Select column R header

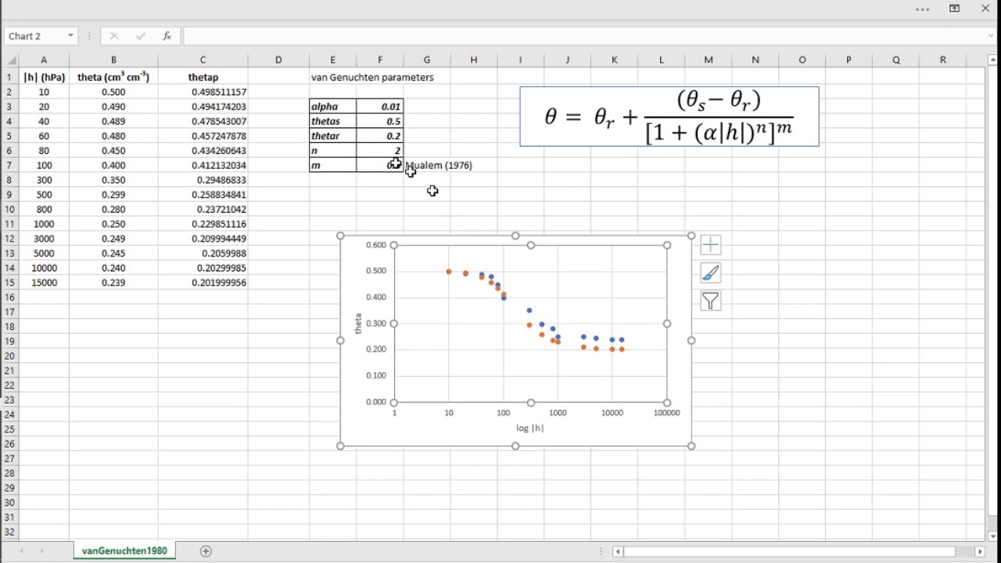(943, 59)
